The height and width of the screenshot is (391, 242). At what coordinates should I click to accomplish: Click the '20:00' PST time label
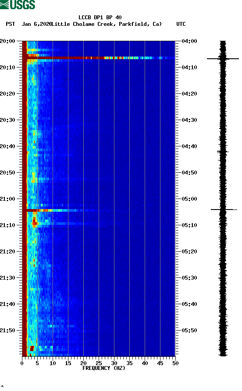tap(7, 41)
